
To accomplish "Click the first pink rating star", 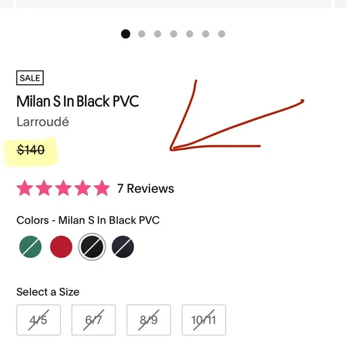I will click(25, 188).
